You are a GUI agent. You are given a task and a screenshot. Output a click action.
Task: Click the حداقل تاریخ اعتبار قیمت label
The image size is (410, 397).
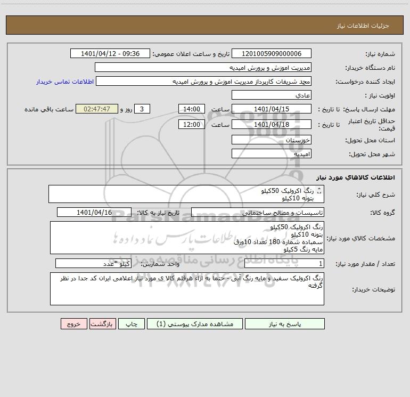coord(372,125)
